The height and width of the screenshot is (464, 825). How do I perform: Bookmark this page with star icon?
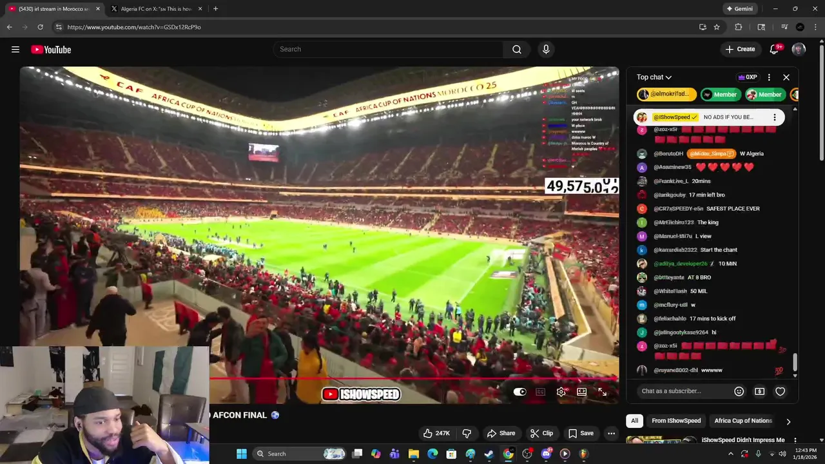coord(717,27)
